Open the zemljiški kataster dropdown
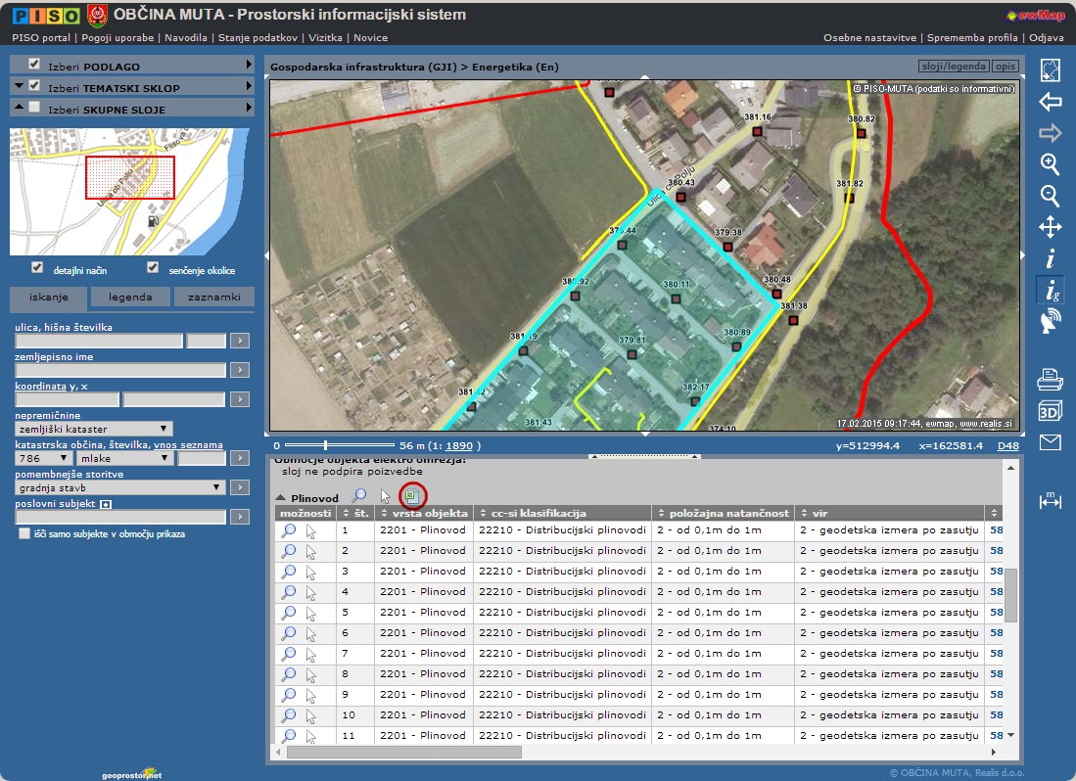The width and height of the screenshot is (1076, 781). tap(94, 429)
